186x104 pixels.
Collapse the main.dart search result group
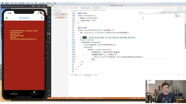tap(53, 12)
